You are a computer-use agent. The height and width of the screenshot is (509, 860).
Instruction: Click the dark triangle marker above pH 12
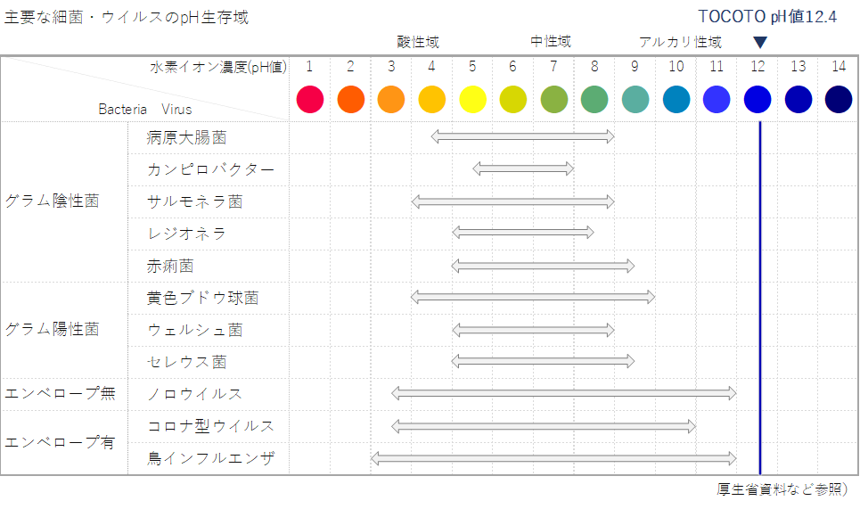(760, 43)
